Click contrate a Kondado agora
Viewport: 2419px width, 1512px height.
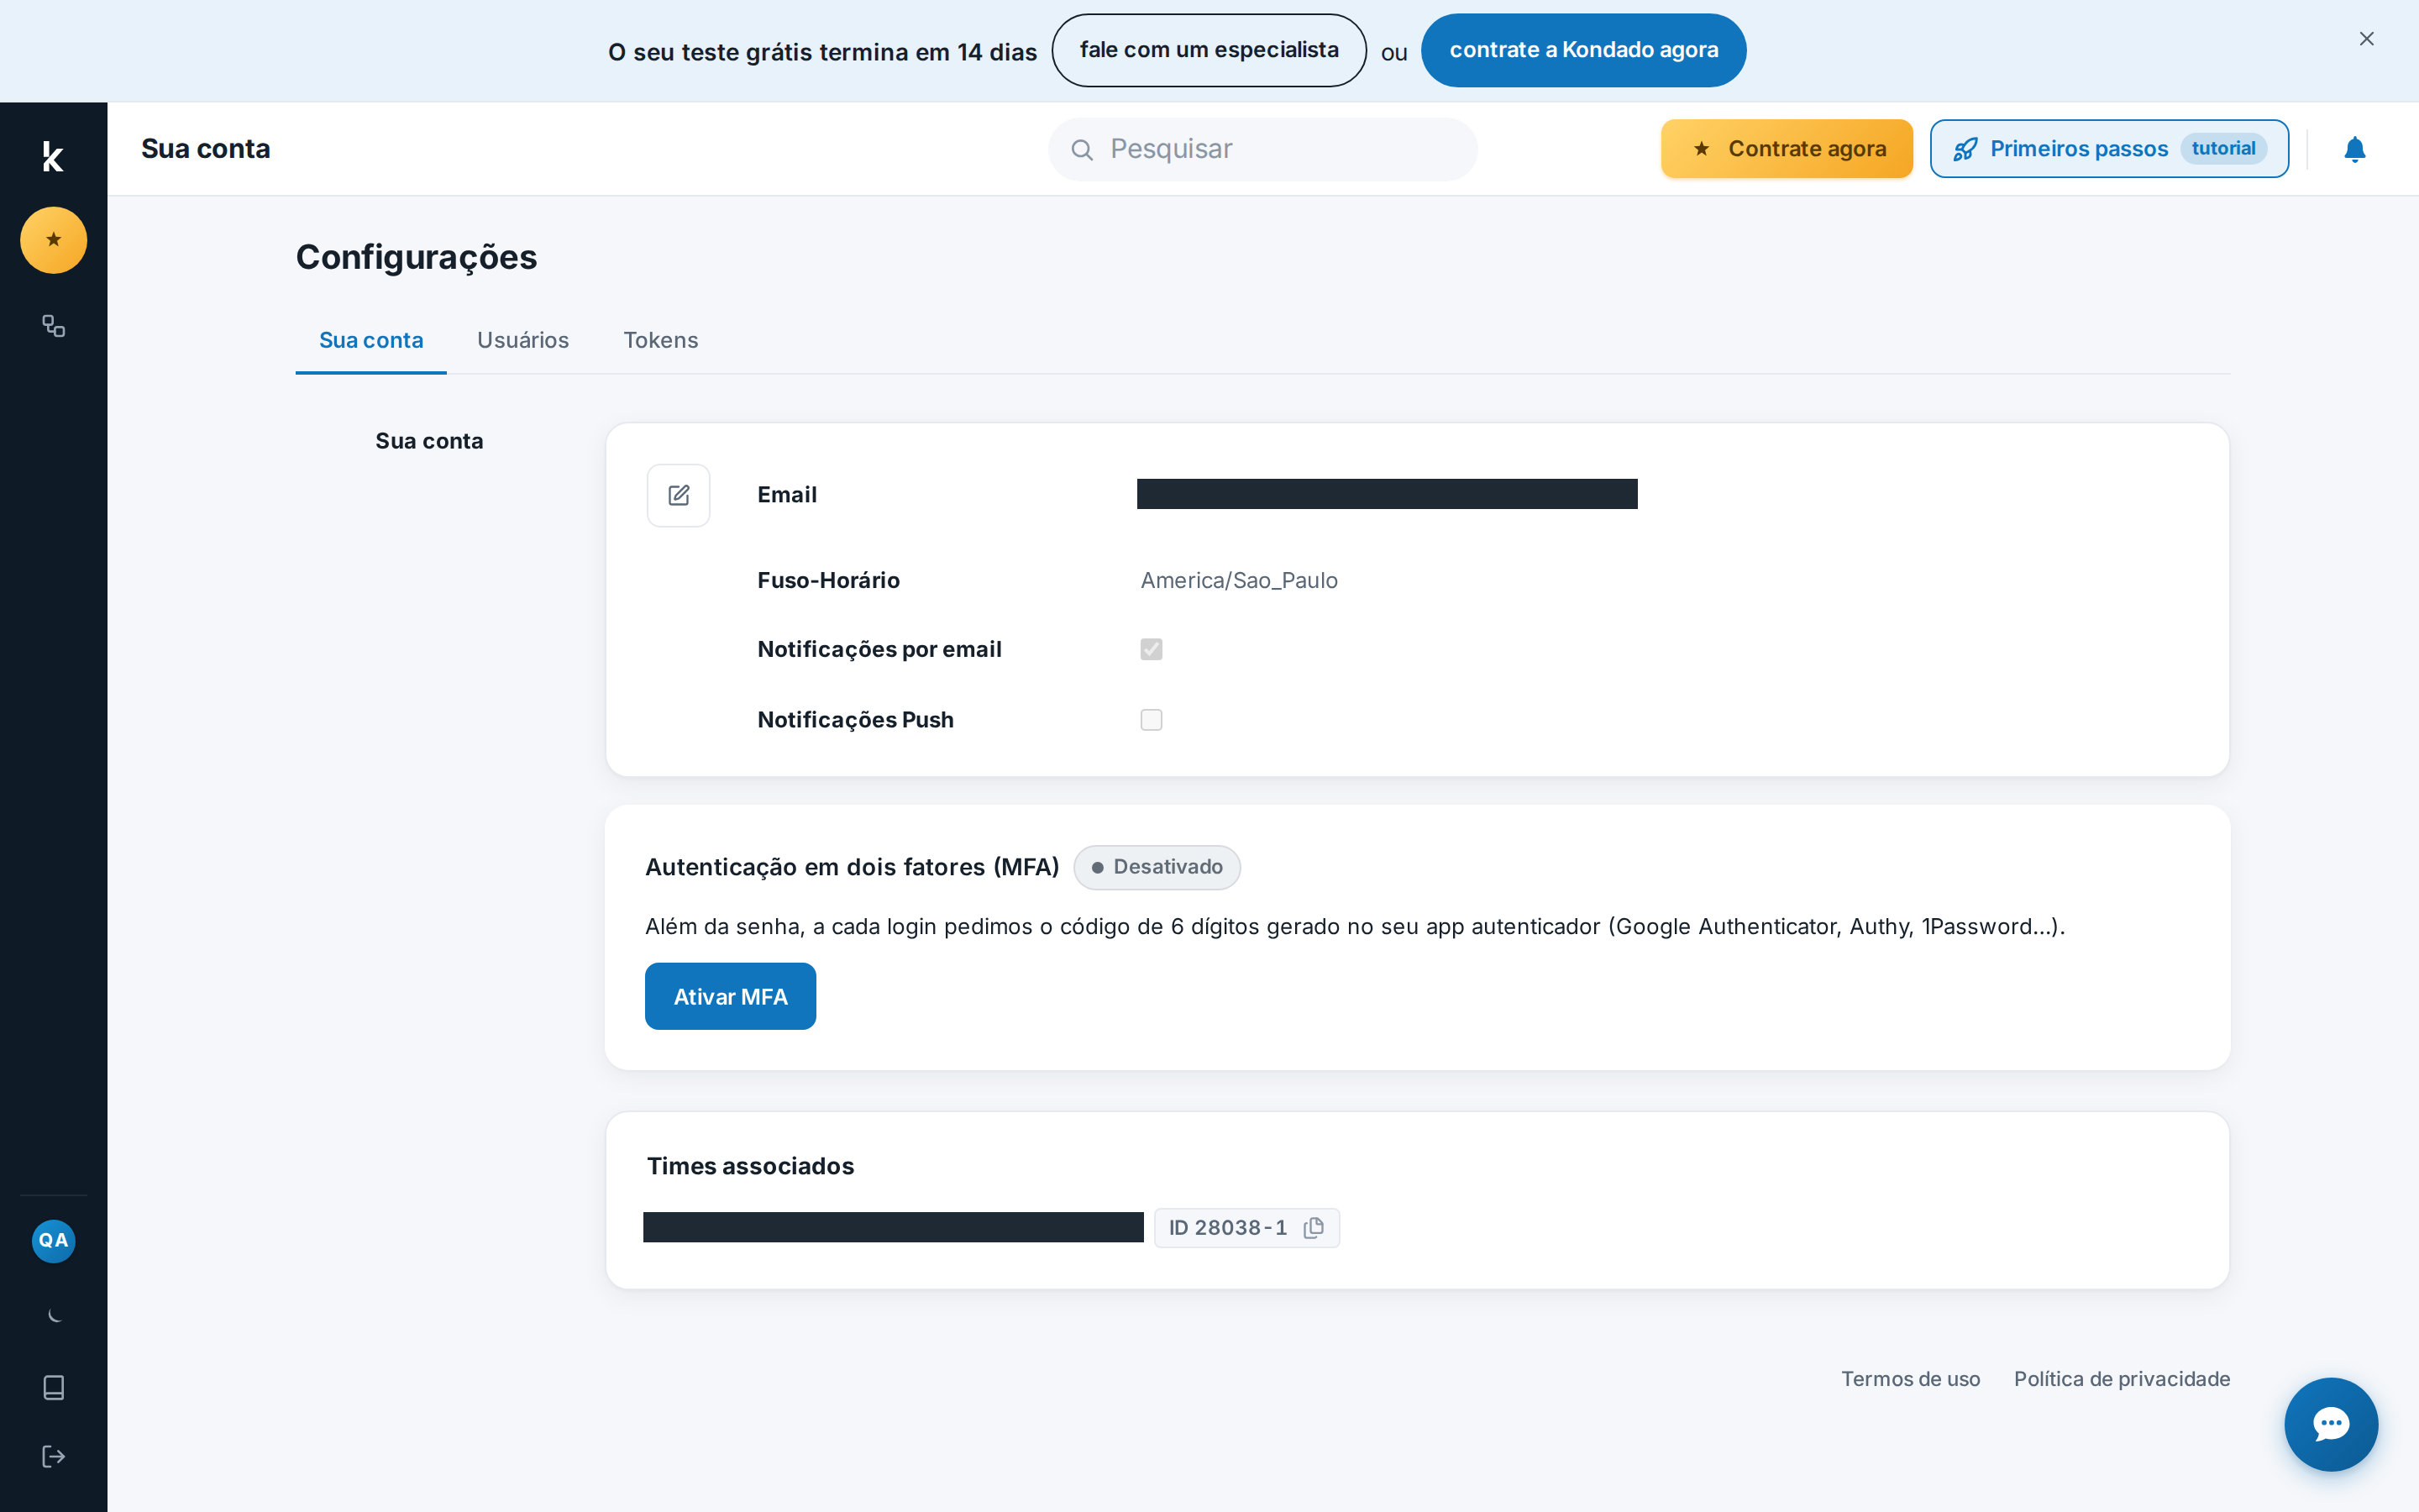(1583, 50)
